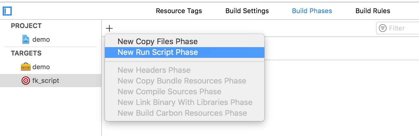Select the fk_script target row
Screen dimensions: 419x136
[46, 81]
